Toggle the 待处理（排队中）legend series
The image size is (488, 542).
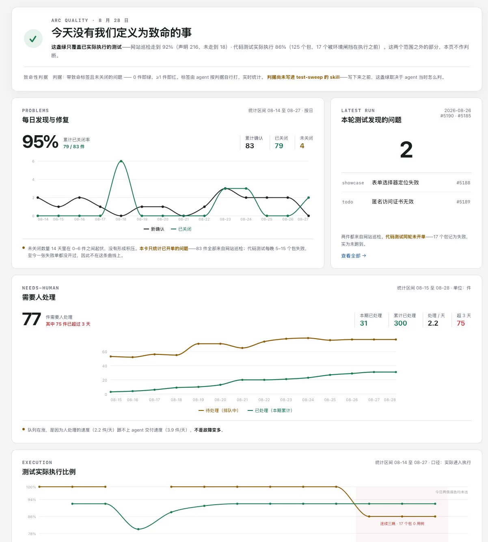coord(218,410)
